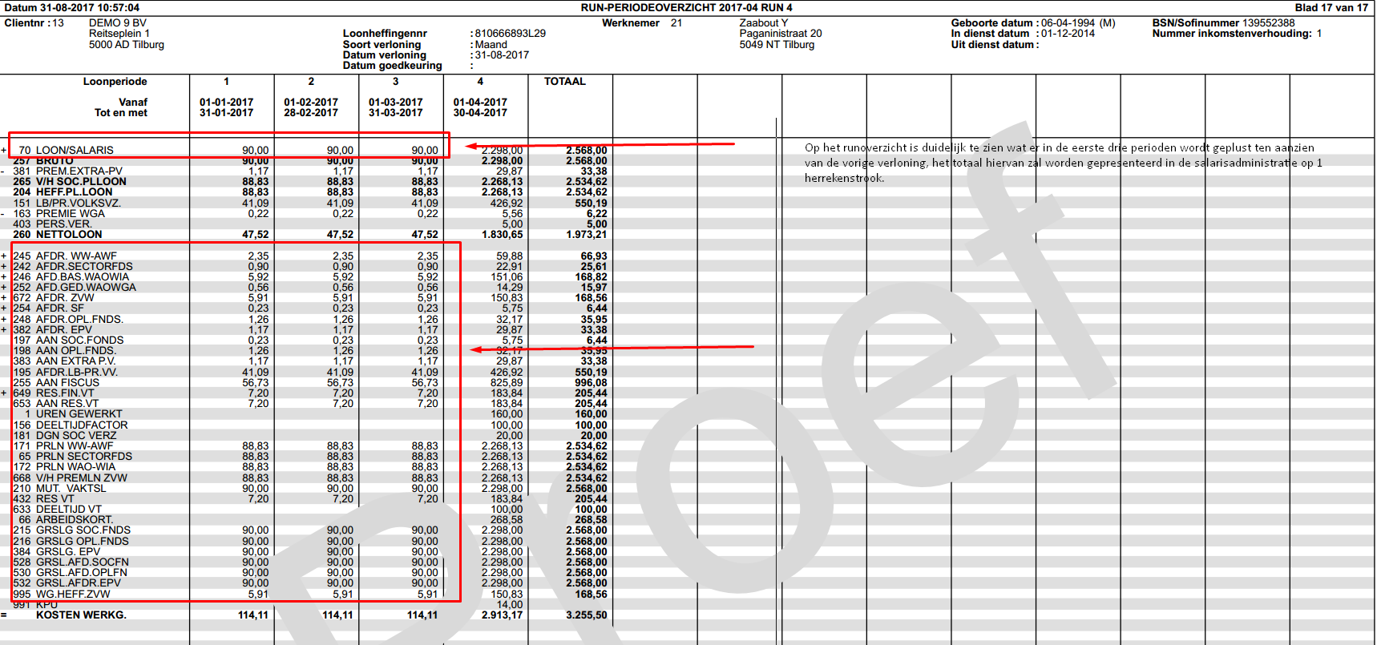
Task: Click the plus marker beside LOON/SALARIS row
Action: (4, 151)
